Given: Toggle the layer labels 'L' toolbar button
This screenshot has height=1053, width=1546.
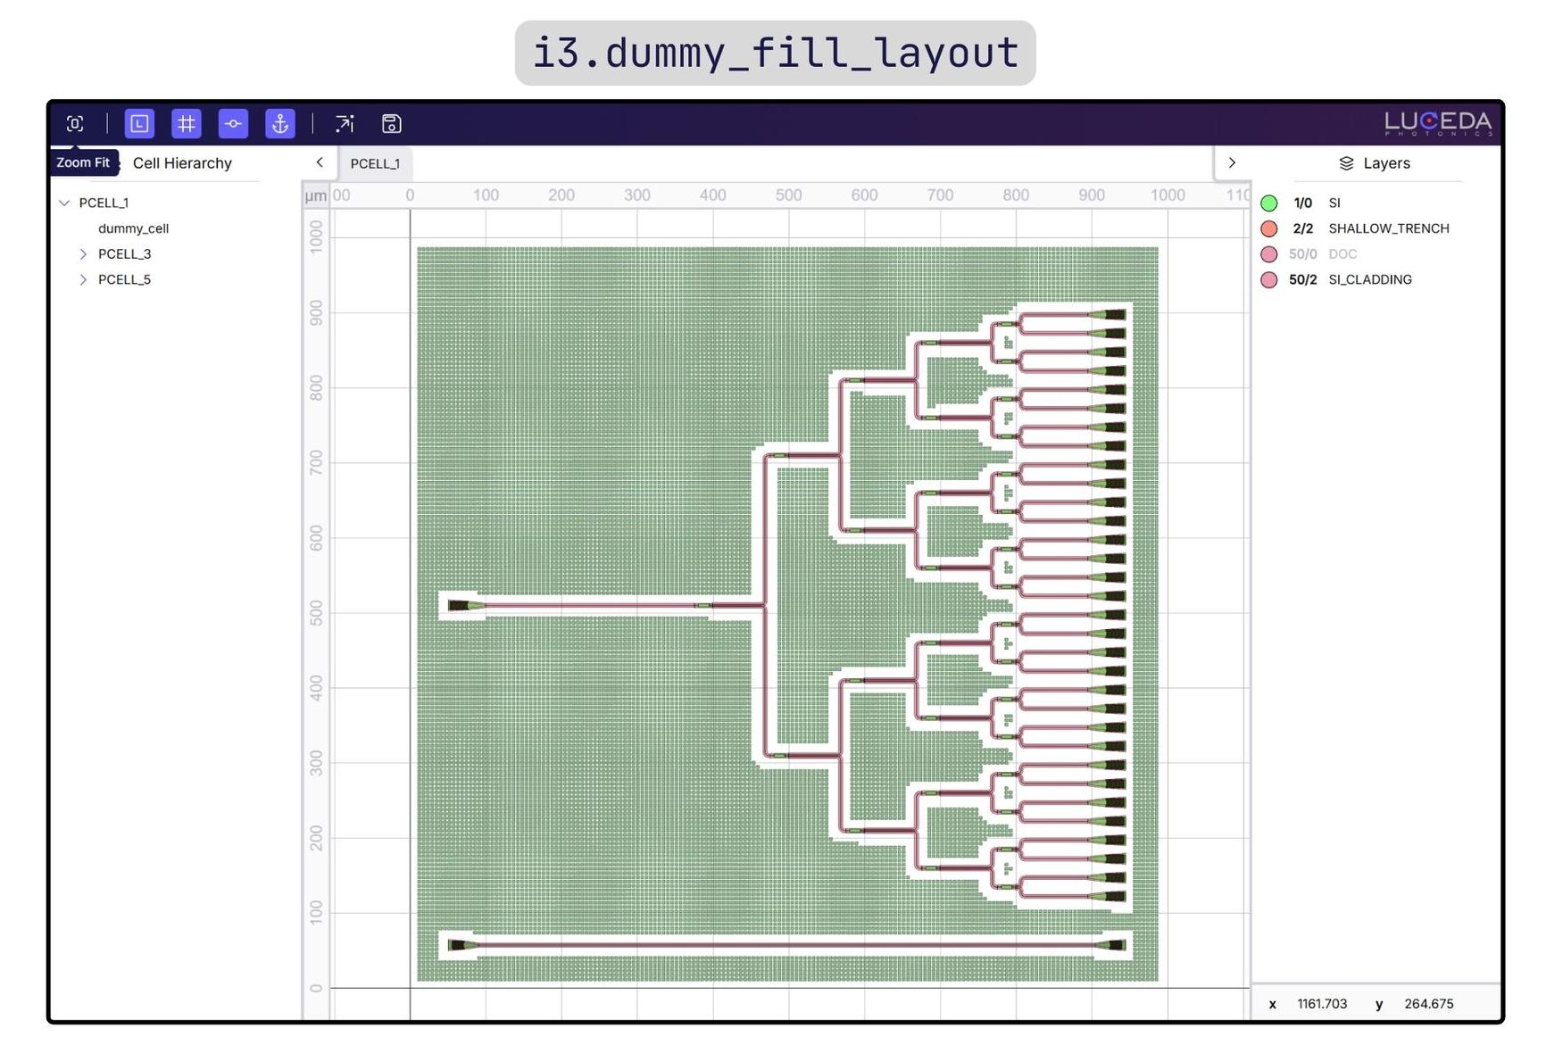Looking at the screenshot, I should (x=139, y=124).
